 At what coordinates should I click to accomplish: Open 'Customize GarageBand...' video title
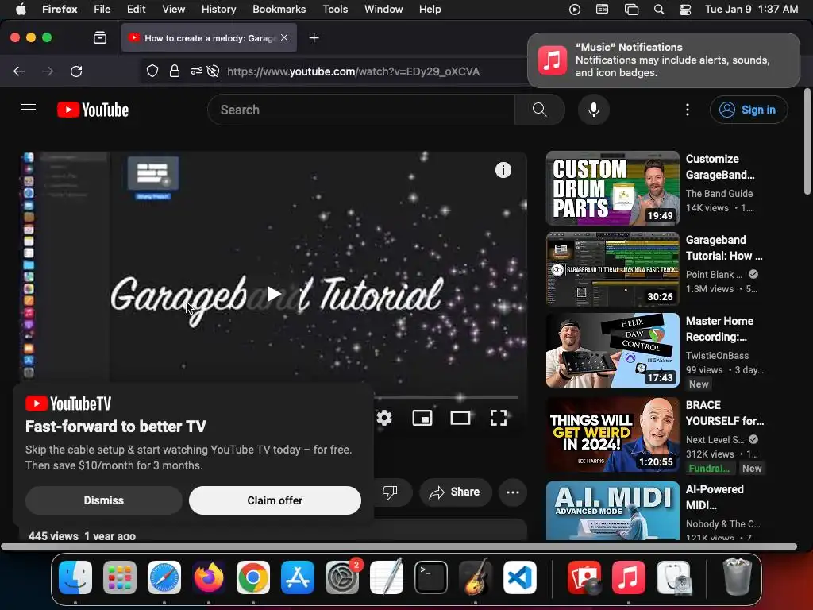click(719, 167)
